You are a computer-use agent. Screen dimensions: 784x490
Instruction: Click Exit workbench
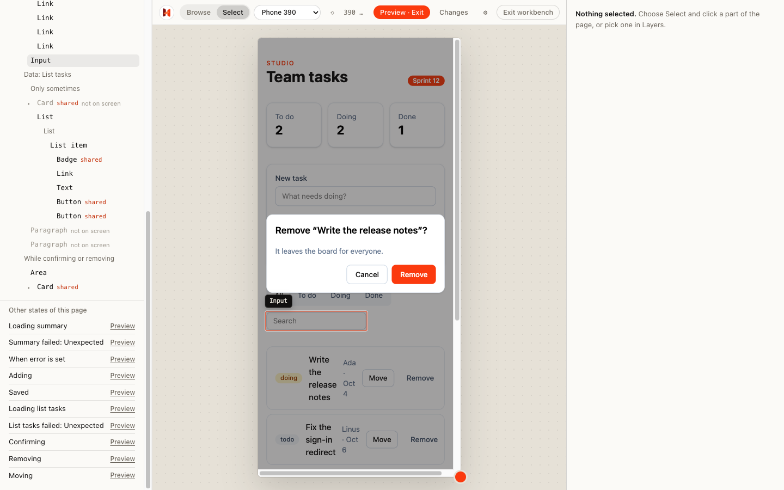(528, 13)
